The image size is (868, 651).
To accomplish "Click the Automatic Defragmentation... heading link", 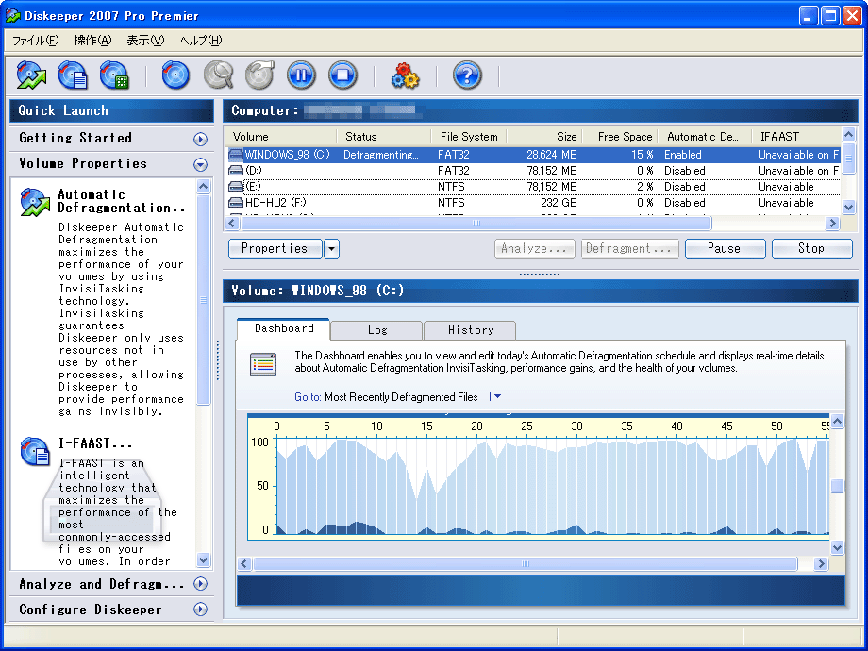I will pos(121,201).
